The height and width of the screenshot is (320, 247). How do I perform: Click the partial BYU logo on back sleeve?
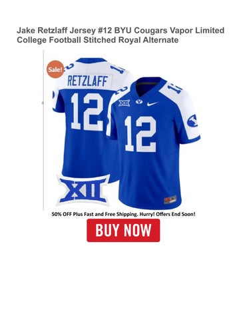coord(53,97)
